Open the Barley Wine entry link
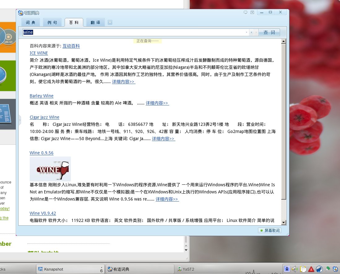Image resolution: width=340 pixels, height=274 pixels. click(41, 96)
